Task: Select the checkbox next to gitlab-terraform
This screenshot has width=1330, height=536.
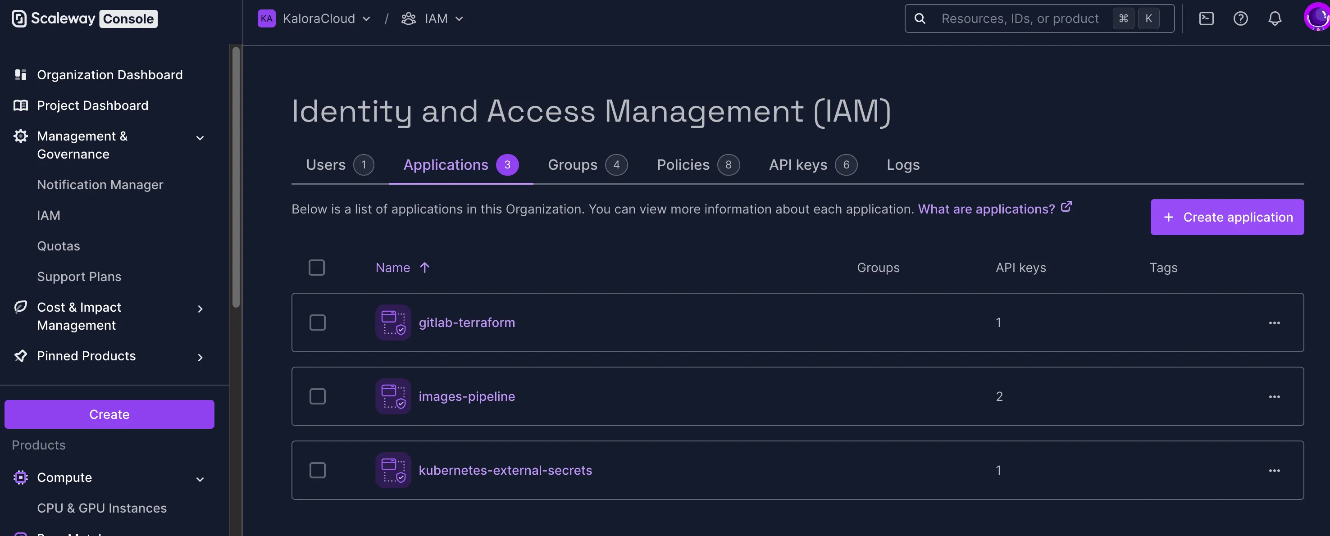Action: tap(318, 322)
